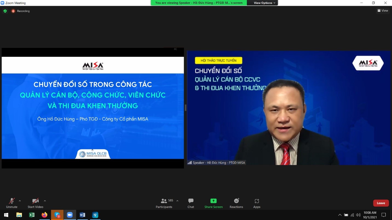The height and width of the screenshot is (220, 392).
Task: Leave the meeting
Action: 381,203
